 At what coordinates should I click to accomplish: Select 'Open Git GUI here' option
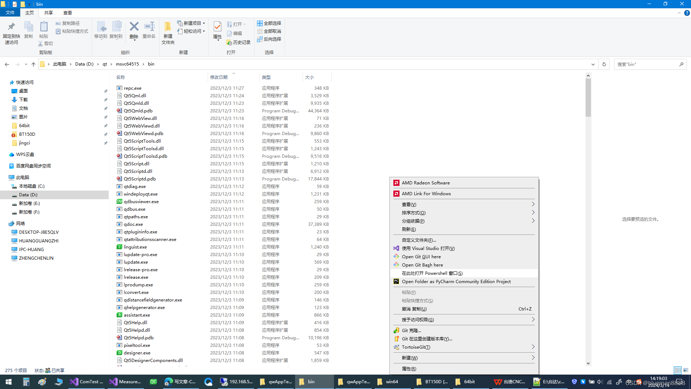point(421,256)
